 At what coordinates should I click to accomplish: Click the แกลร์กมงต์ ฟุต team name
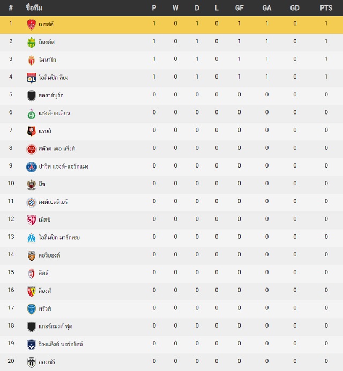(55, 326)
